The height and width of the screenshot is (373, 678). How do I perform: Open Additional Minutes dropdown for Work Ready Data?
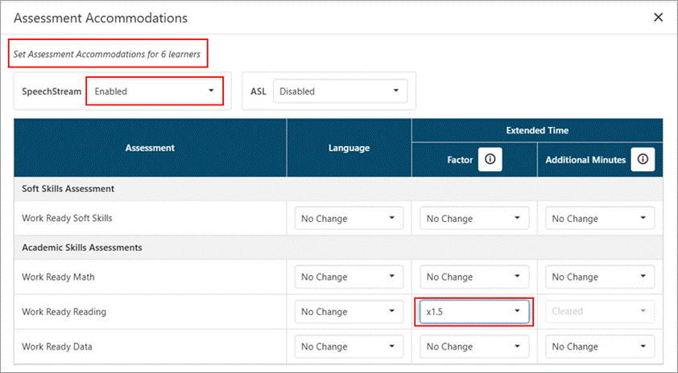(600, 346)
